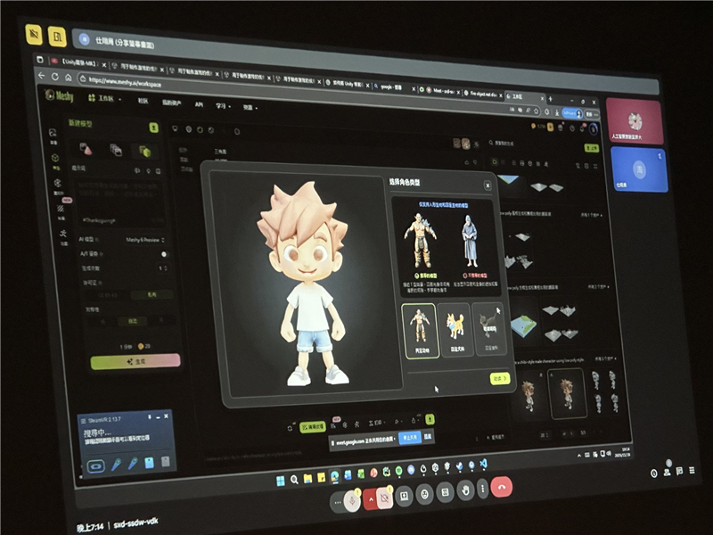Click the green upload icon beside the new model title
Image resolution: width=713 pixels, height=535 pixels.
pos(153,128)
